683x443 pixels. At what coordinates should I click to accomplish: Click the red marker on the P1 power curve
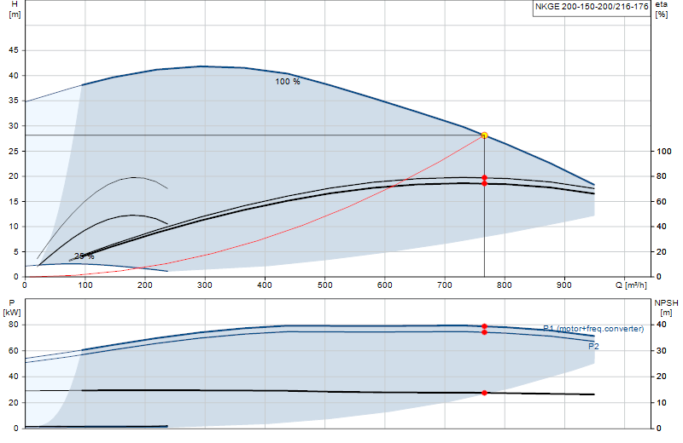point(484,326)
